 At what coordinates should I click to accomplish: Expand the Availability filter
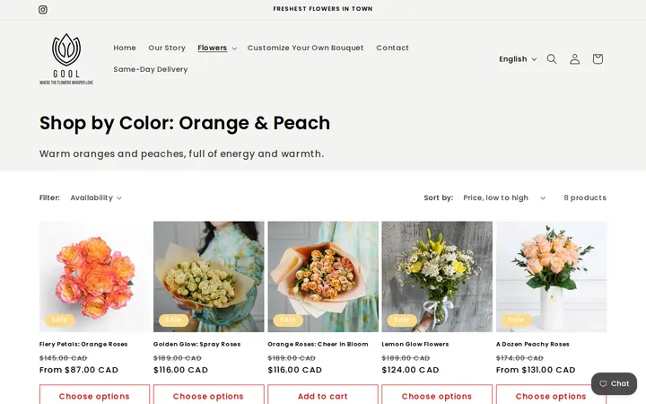pos(96,198)
